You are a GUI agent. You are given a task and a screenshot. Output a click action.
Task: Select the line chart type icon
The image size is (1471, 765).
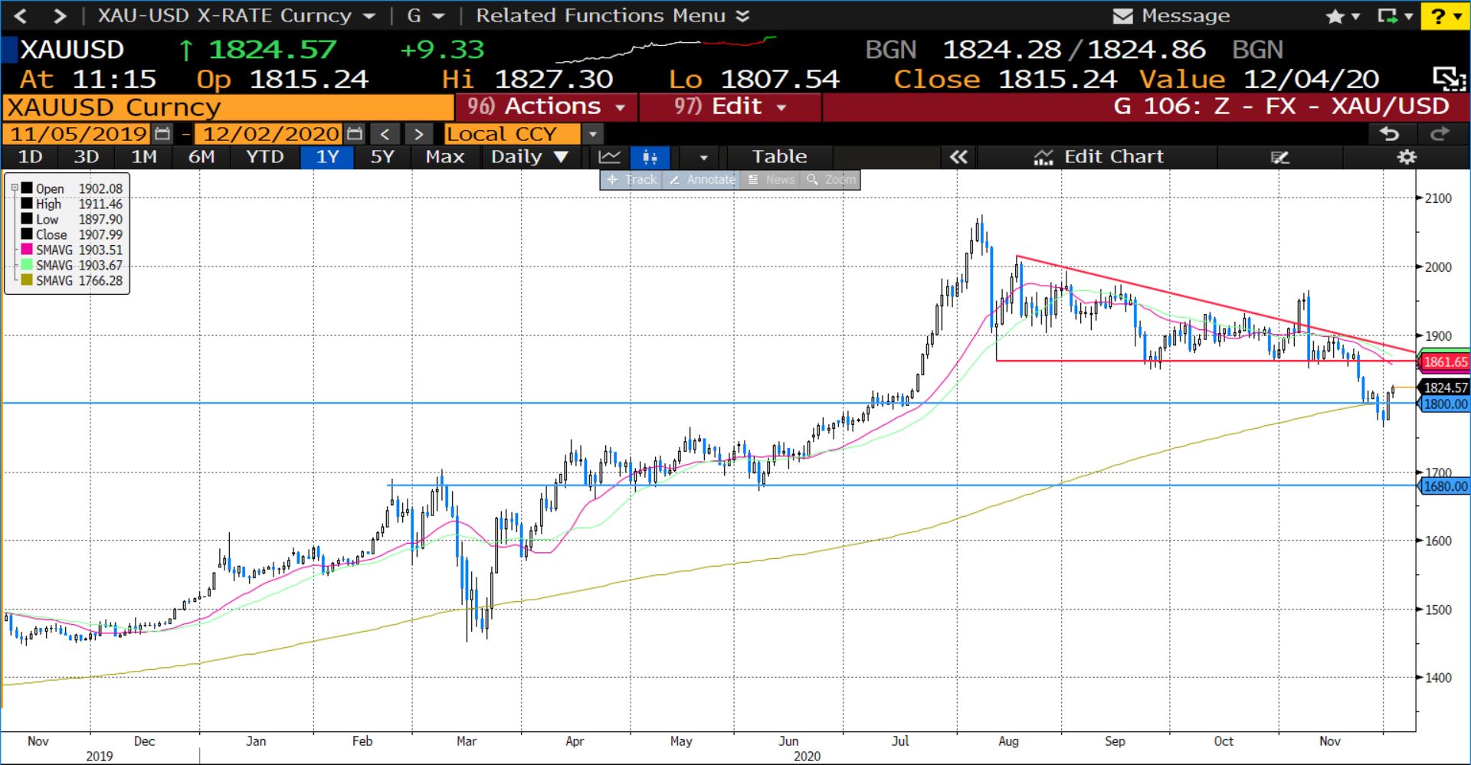point(609,157)
